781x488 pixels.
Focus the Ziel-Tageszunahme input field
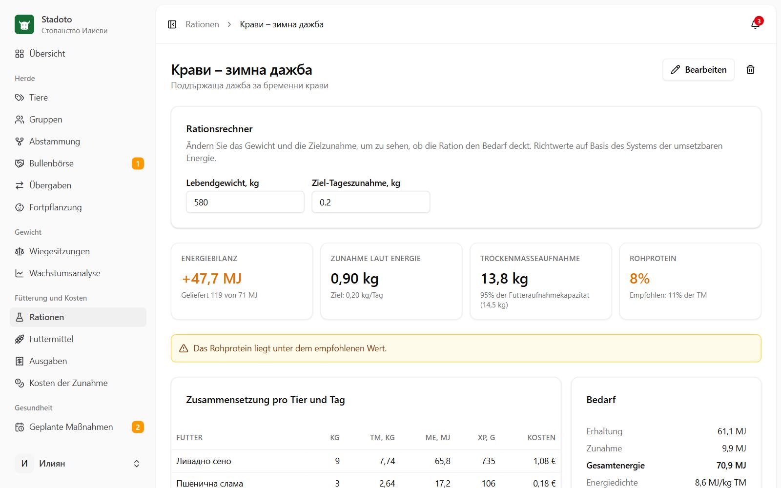371,202
